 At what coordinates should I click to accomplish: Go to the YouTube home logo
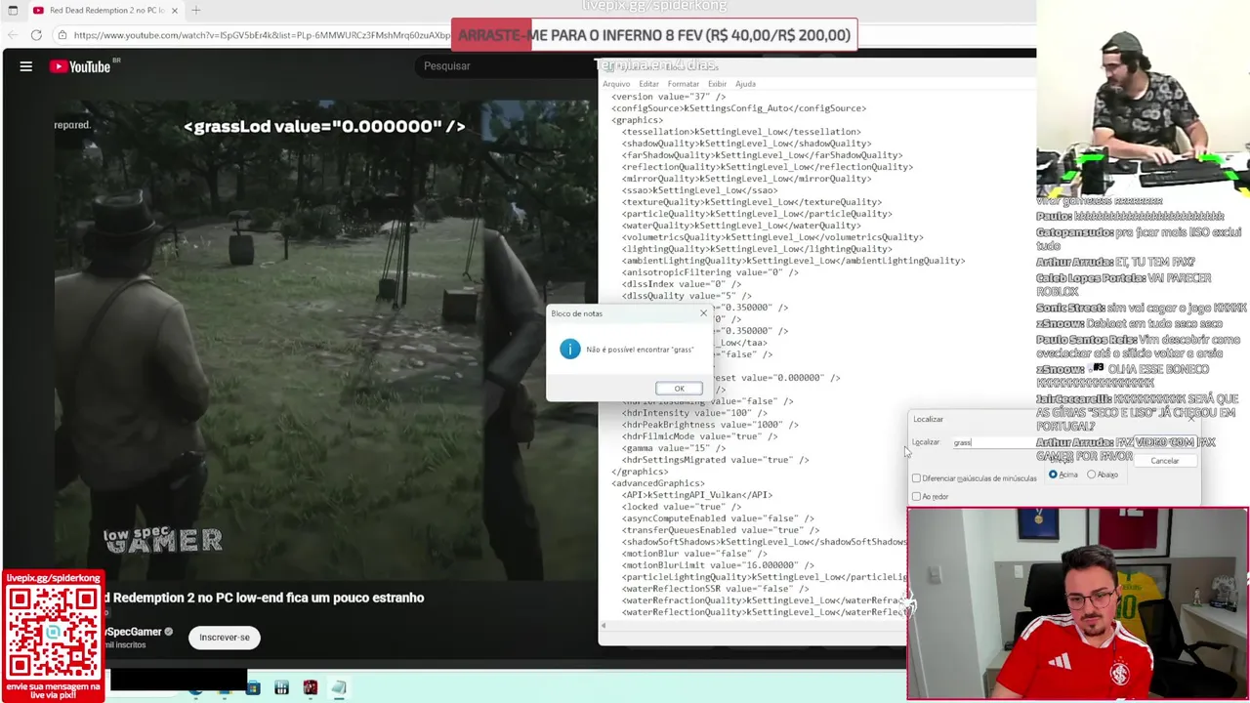[x=80, y=66]
